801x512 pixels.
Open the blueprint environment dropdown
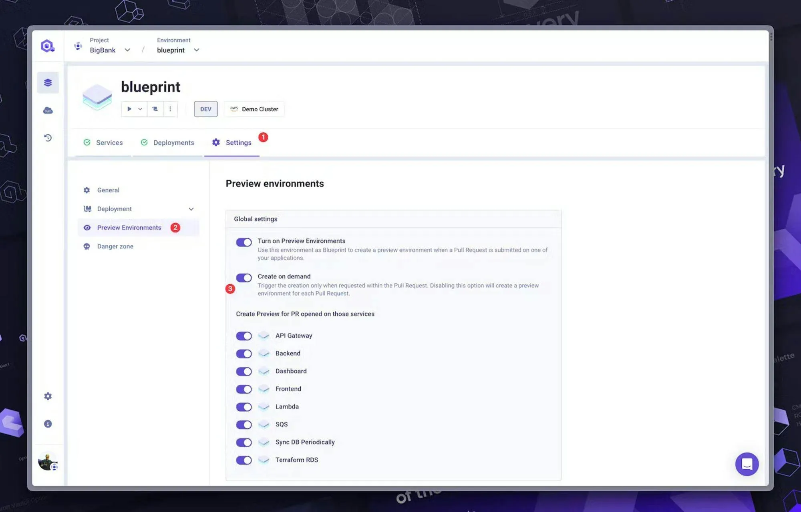coord(196,50)
